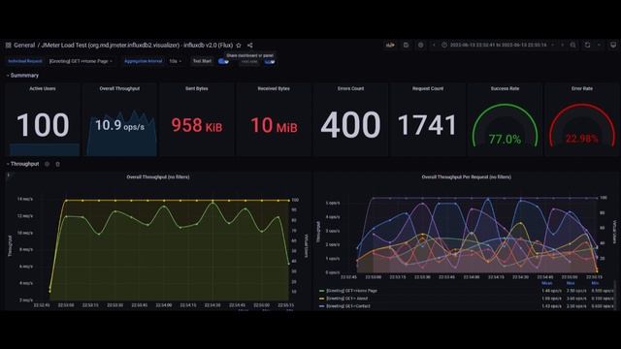Open the Aggregation Interval 10s dropdown

click(x=175, y=61)
